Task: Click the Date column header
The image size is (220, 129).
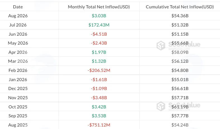Action: click(x=18, y=7)
